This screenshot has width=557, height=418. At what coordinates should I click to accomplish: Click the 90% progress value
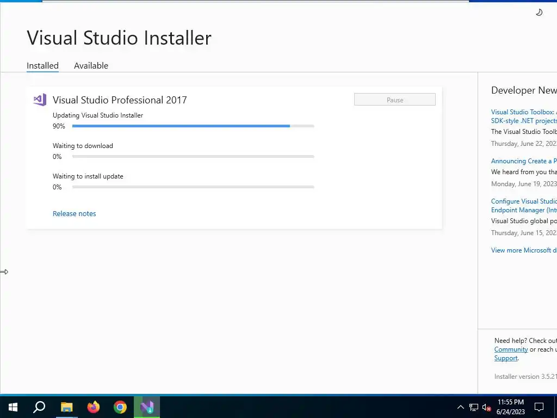(x=59, y=126)
